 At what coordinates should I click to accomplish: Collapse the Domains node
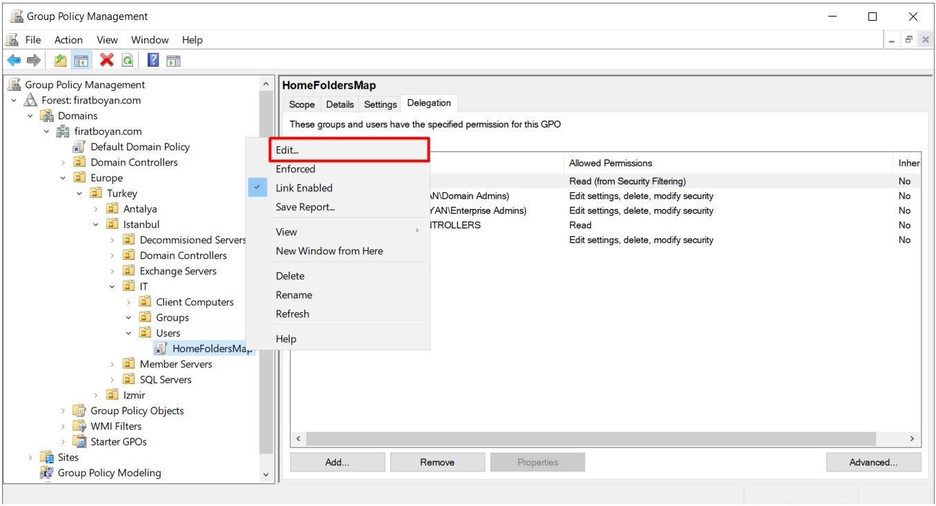31,116
